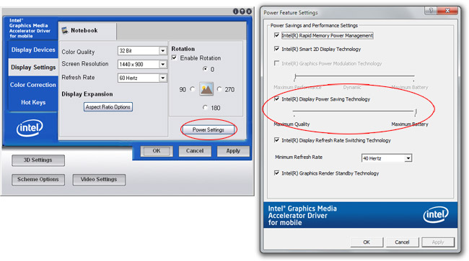Click the rotation preview picture icon
The height and width of the screenshot is (261, 469).
[206, 89]
